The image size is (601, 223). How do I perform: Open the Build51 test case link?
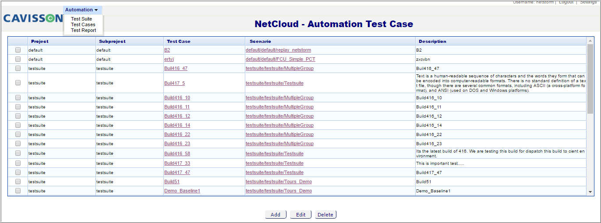[172, 182]
